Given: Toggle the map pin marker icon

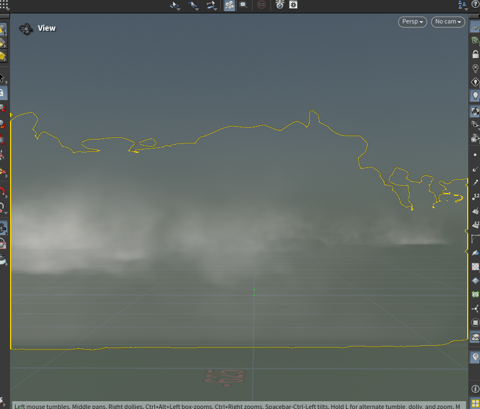Looking at the screenshot, I should [475, 357].
